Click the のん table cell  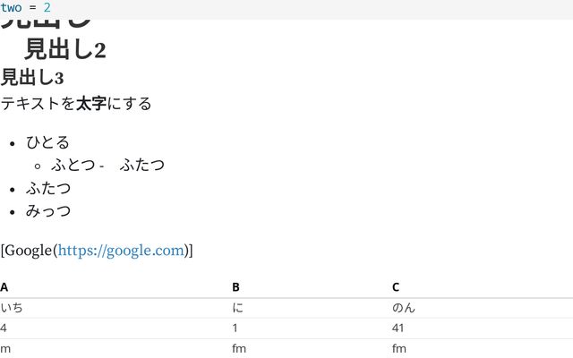404,308
